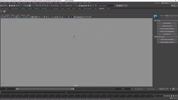Image resolution: width=178 pixels, height=100 pixels.
Task: Open the menu set dropdown at top left
Action: (x=3, y=6)
